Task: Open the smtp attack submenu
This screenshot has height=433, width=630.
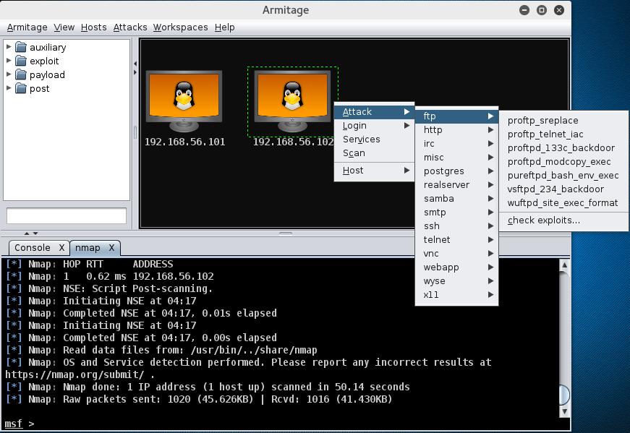Action: (457, 212)
